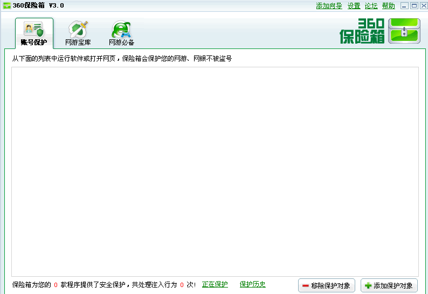This screenshot has width=428, height=294.
Task: Click the 360保险箱 title bar app icon
Action: tap(7, 6)
